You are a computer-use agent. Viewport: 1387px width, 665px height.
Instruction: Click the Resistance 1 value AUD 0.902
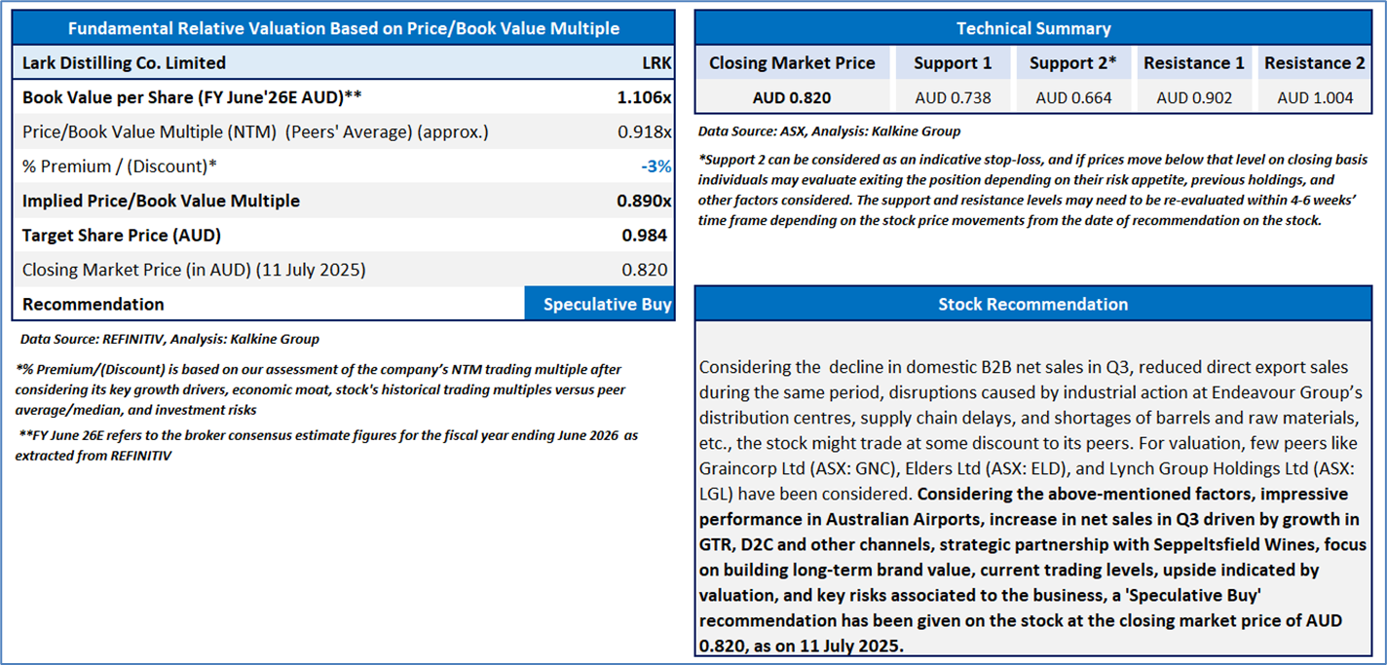(x=1194, y=97)
